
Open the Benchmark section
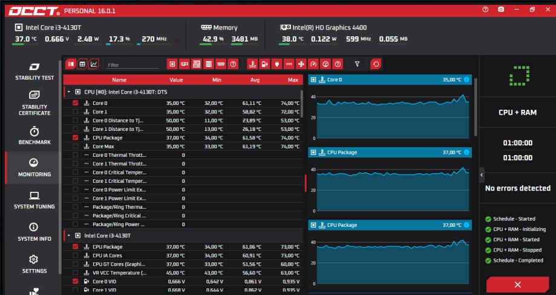pyautogui.click(x=34, y=136)
